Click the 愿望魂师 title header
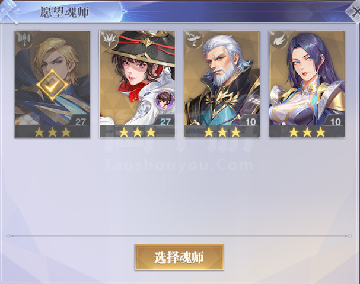 [64, 12]
